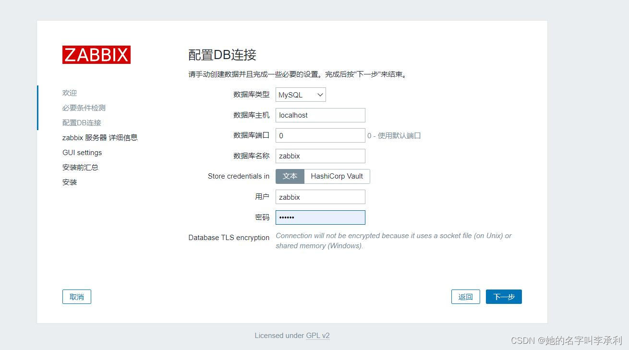Cancel the setup with 取消
The width and height of the screenshot is (629, 350).
tap(76, 296)
